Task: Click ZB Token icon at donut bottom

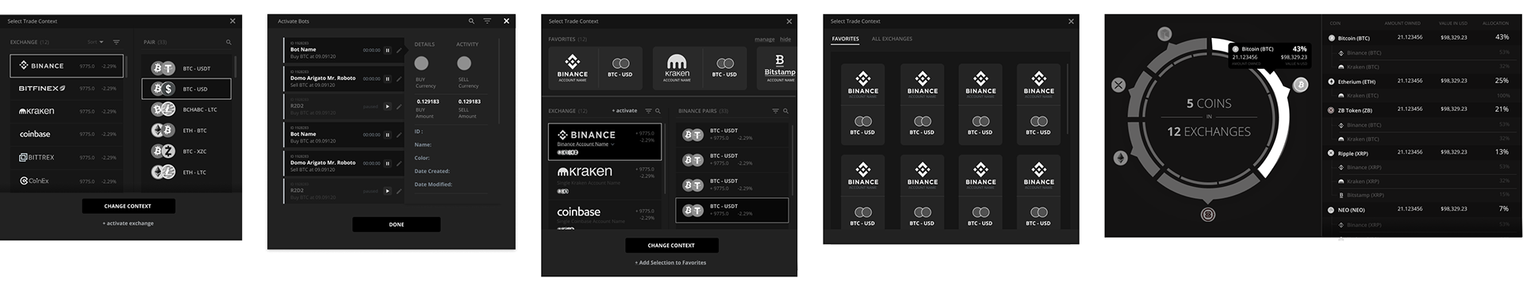Action: click(x=1207, y=215)
